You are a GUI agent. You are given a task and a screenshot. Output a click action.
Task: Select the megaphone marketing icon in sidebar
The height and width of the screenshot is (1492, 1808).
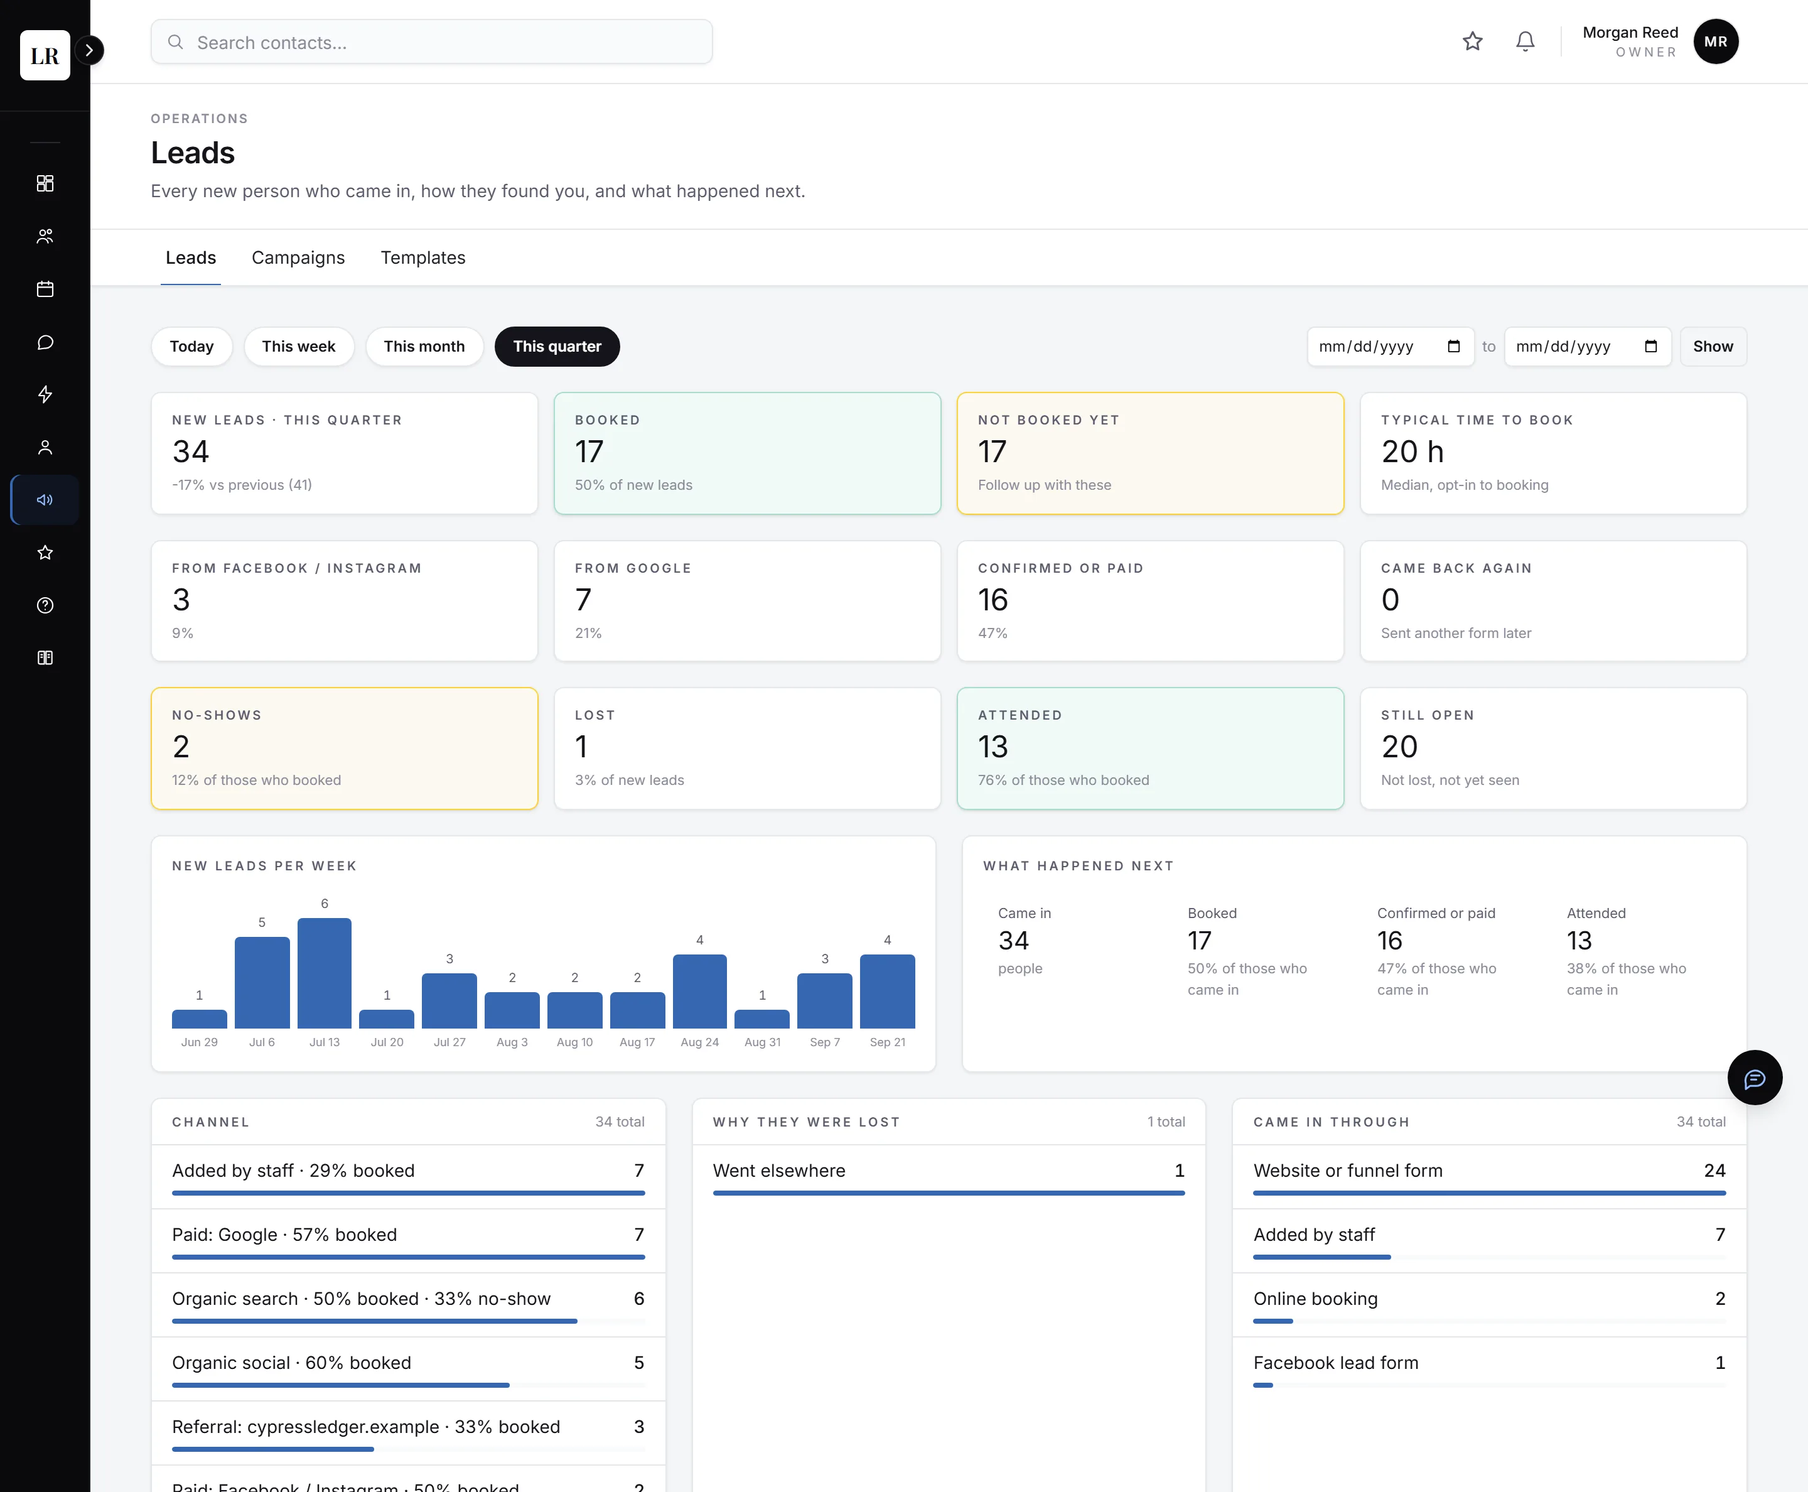pyautogui.click(x=45, y=499)
